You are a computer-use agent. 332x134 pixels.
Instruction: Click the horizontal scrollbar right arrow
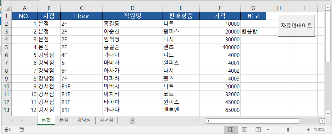[x=322, y=121]
